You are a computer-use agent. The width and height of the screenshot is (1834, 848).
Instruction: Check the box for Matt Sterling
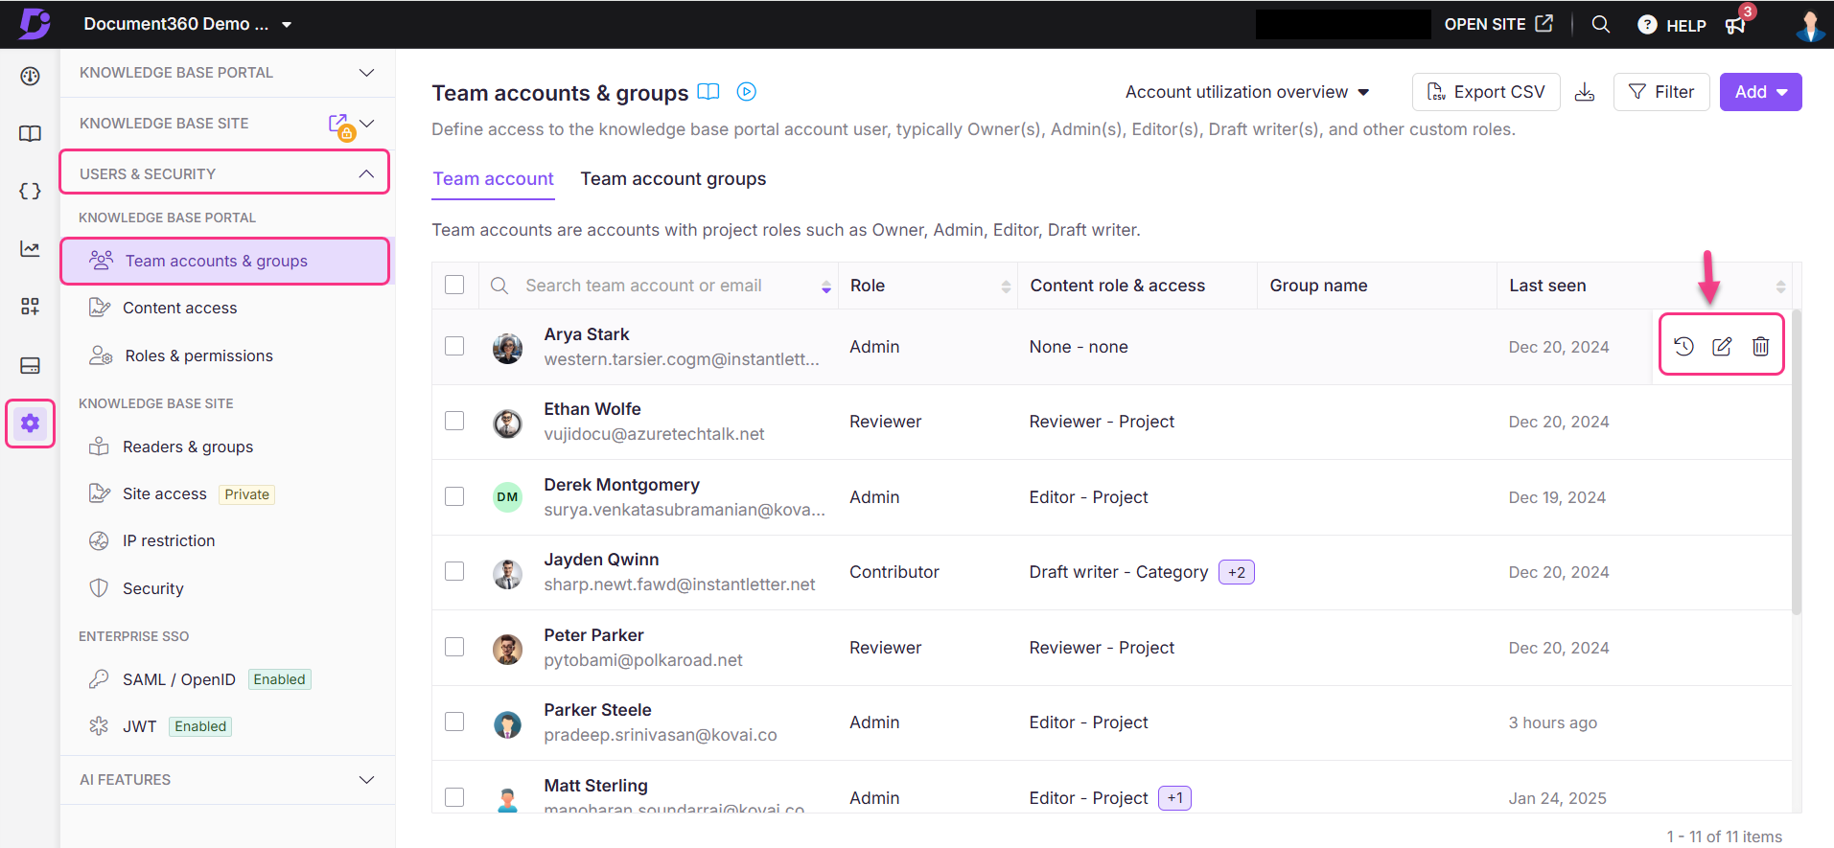coord(454,797)
